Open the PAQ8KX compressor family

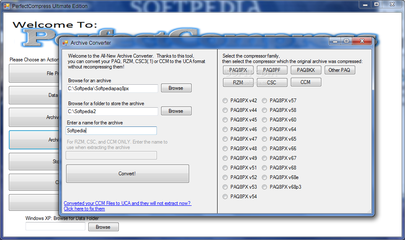tap(306, 70)
